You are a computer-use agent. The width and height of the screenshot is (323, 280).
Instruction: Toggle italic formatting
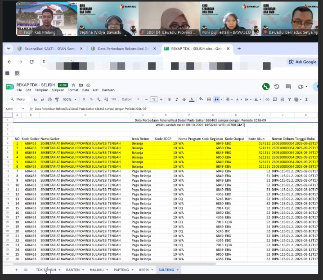pyautogui.click(x=177, y=99)
